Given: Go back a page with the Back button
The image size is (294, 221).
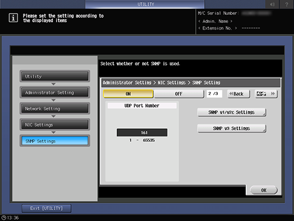Looking at the screenshot, I should tap(238, 94).
